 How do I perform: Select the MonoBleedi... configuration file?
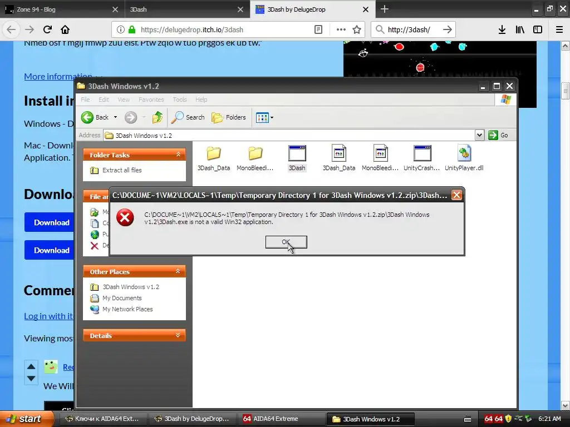click(x=380, y=158)
